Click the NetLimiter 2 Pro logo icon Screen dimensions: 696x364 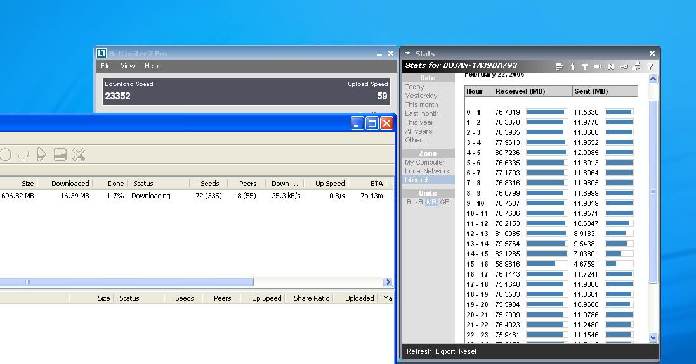click(x=102, y=53)
